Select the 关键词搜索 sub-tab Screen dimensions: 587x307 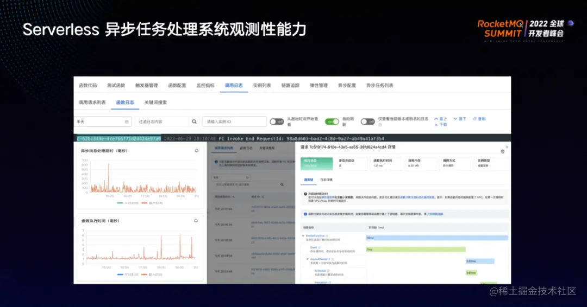tap(156, 103)
